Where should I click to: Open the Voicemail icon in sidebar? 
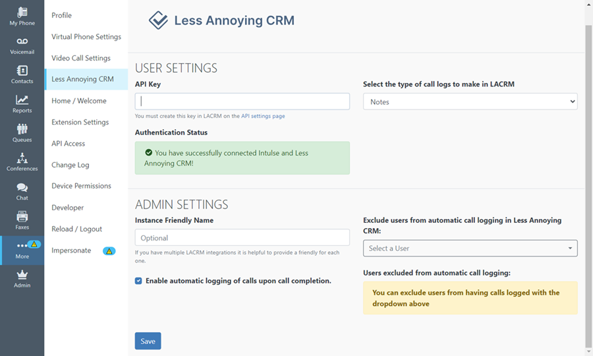pyautogui.click(x=22, y=42)
